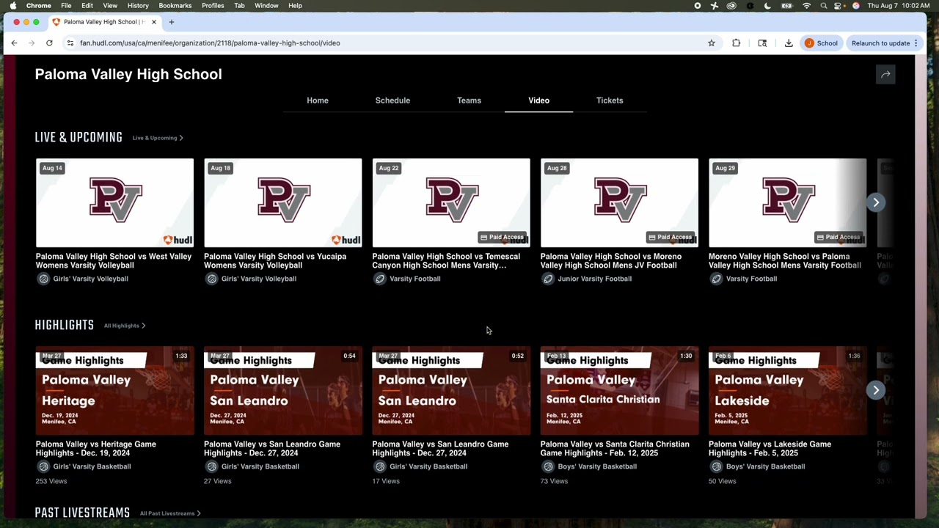Screen dimensions: 939x528
Task: Open All Past Livestreams link
Action: [170, 513]
